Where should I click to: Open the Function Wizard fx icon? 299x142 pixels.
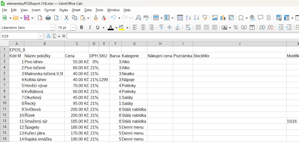[x=49, y=36]
